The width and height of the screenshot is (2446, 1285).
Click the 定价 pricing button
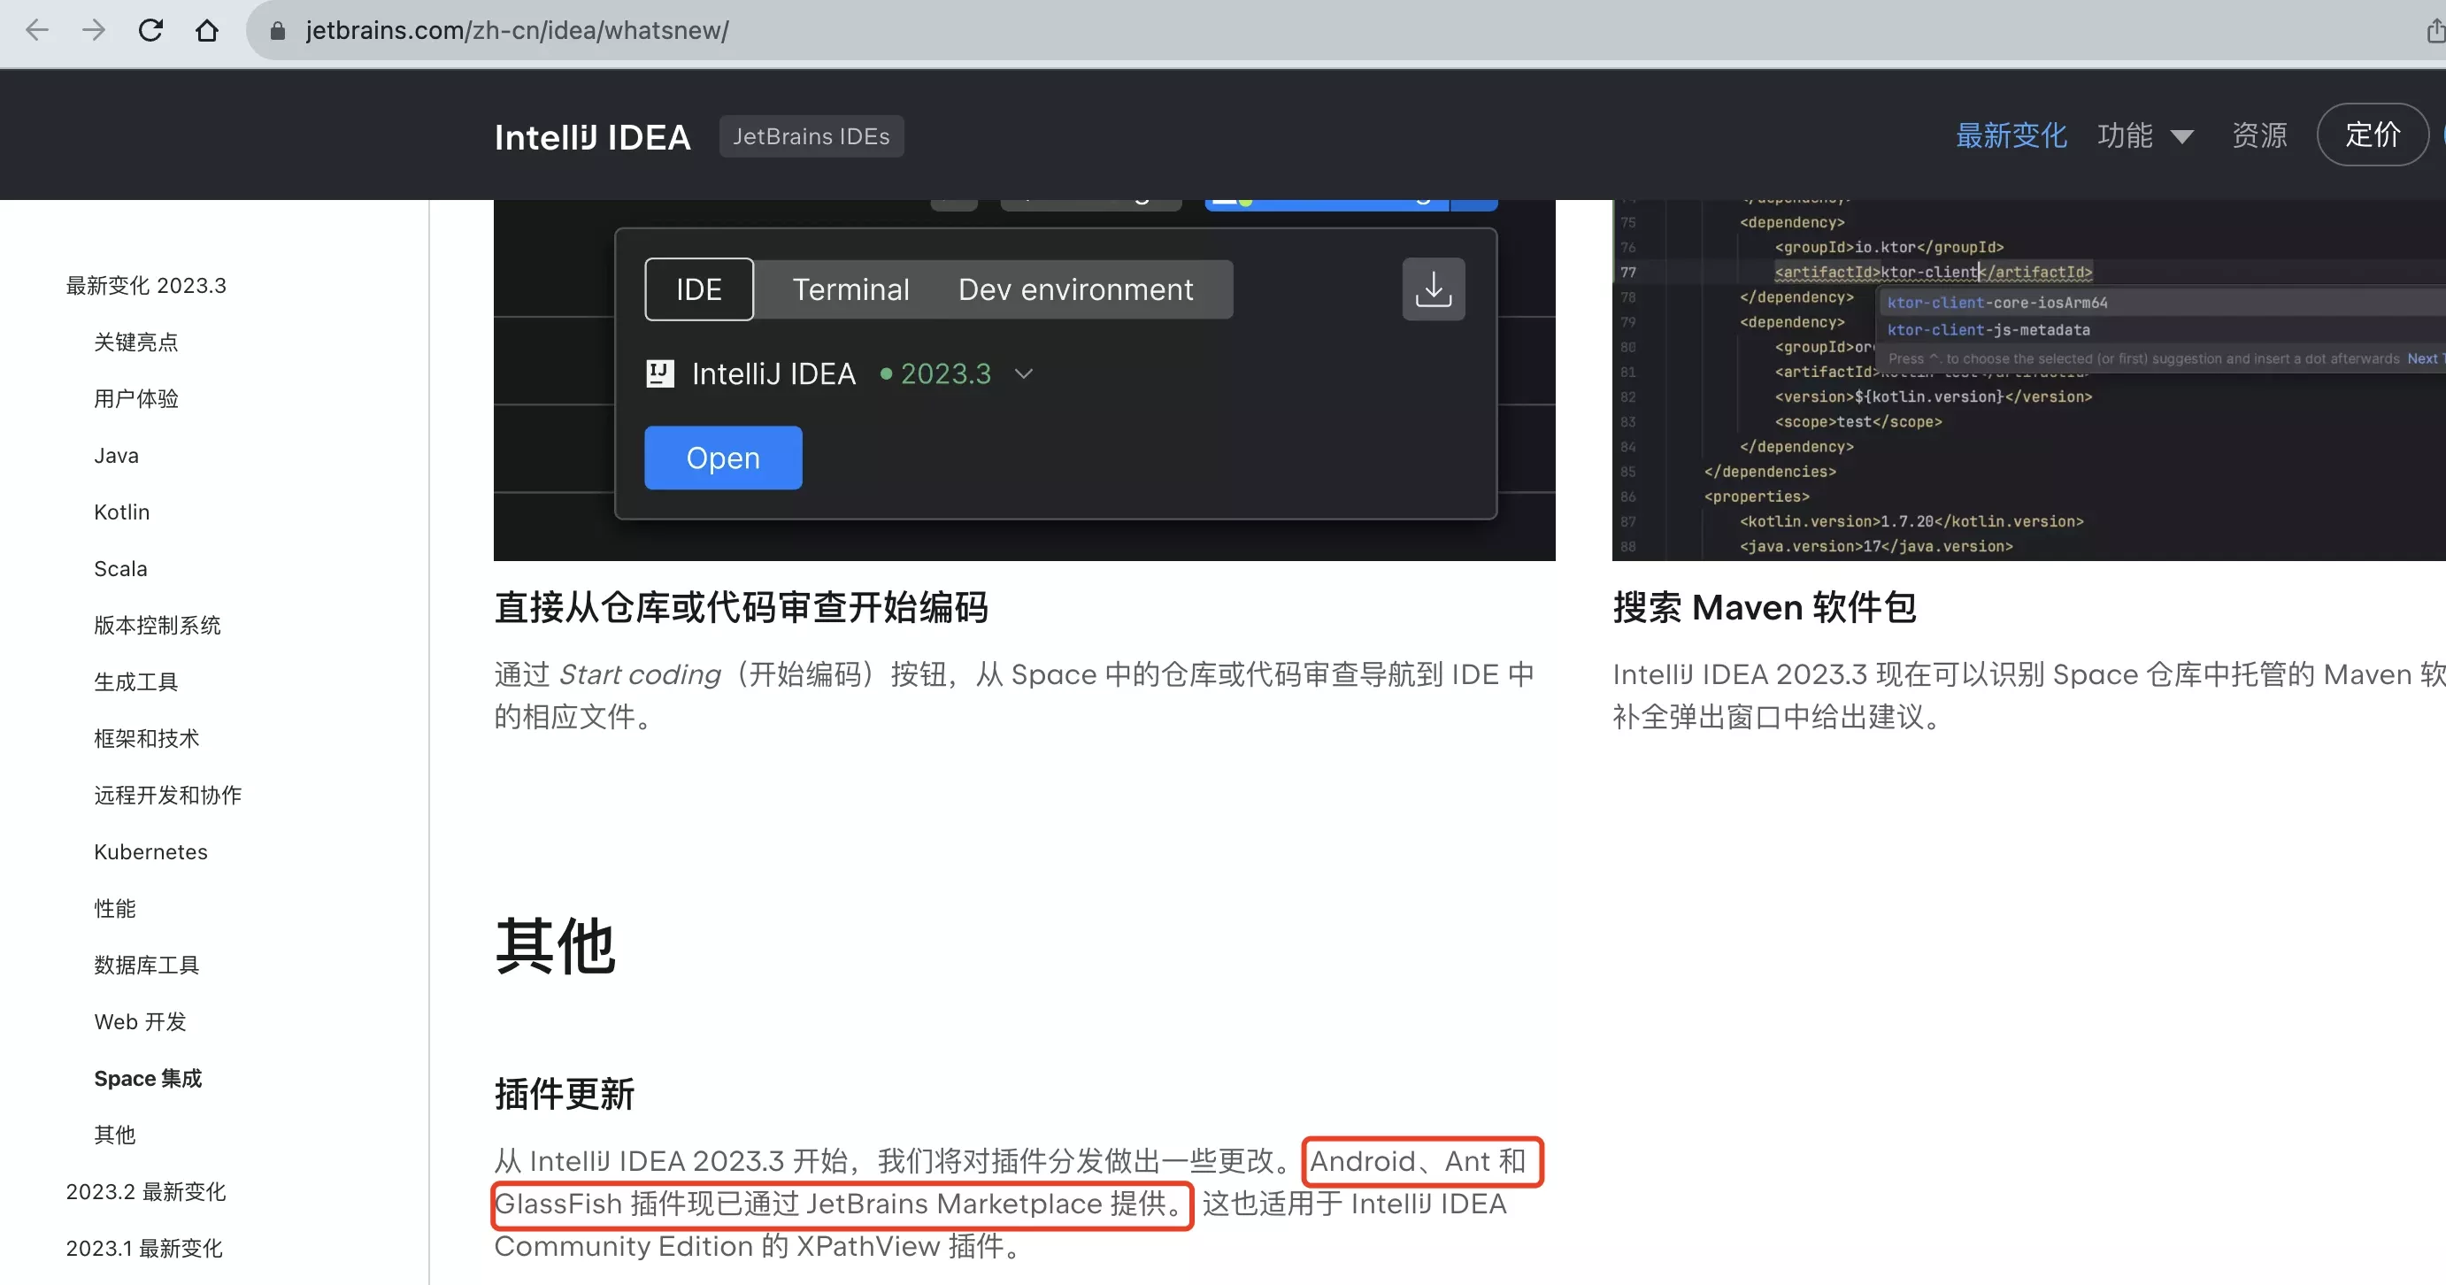(2373, 134)
